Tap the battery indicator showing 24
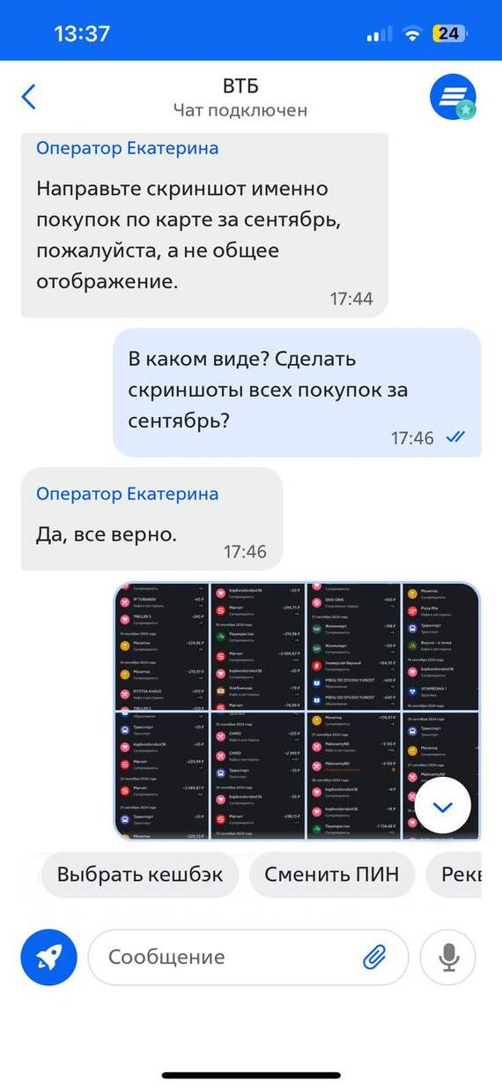502x1089 pixels. (x=449, y=34)
